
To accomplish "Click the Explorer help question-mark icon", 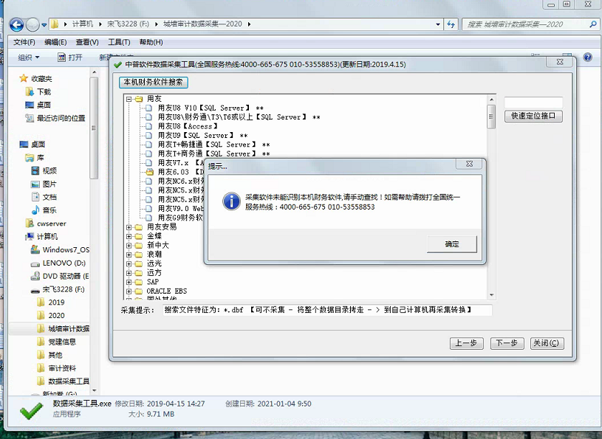I will (x=587, y=58).
